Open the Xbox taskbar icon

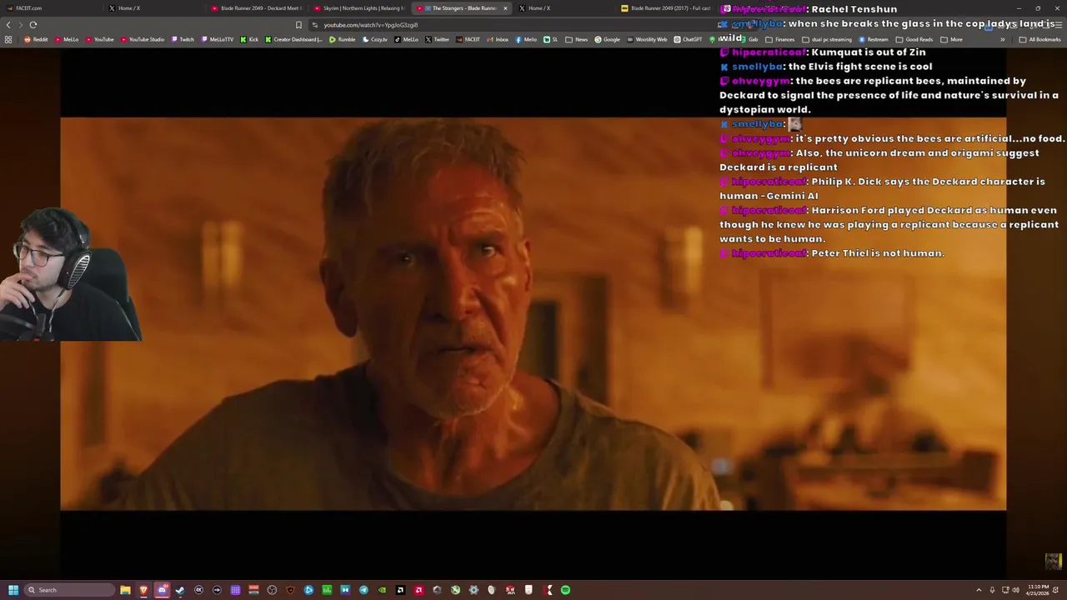(455, 590)
